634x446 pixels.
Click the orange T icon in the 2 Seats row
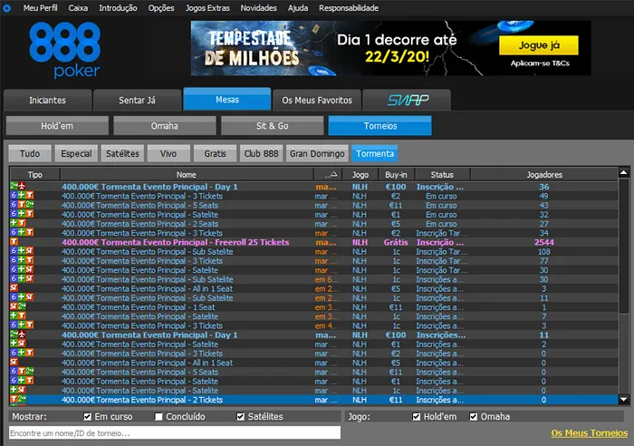(22, 223)
